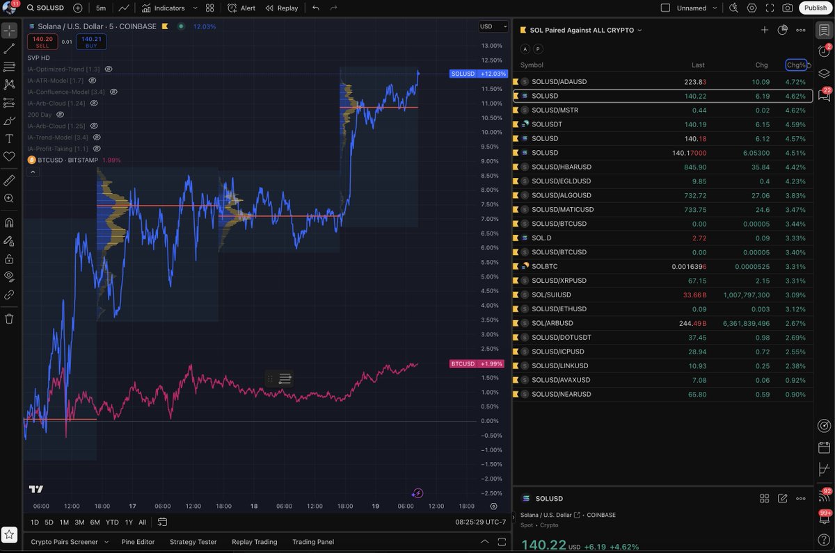Open Trading Panel tab
The height and width of the screenshot is (553, 835).
click(313, 542)
